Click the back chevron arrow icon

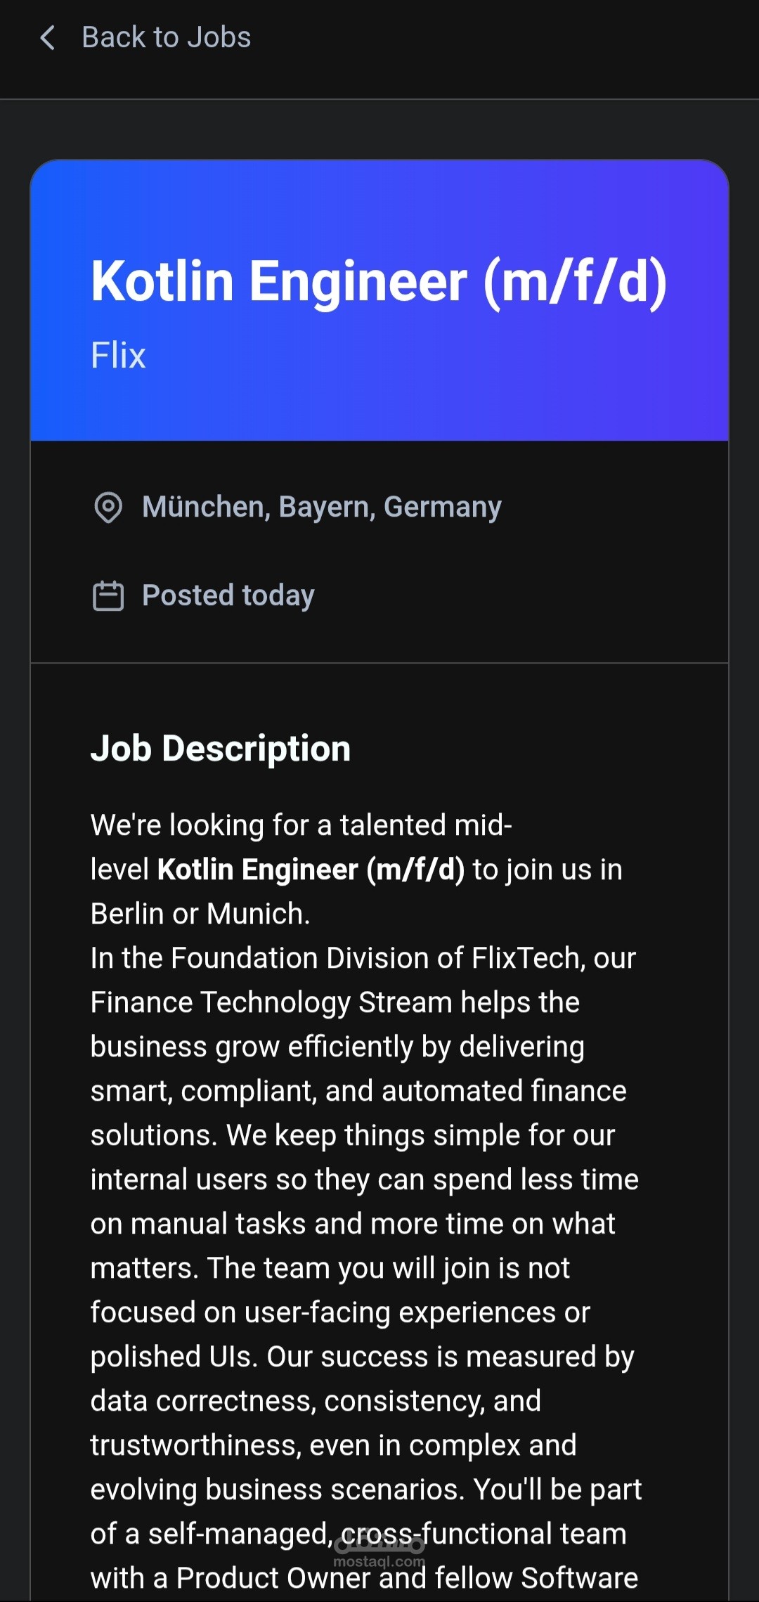(47, 38)
